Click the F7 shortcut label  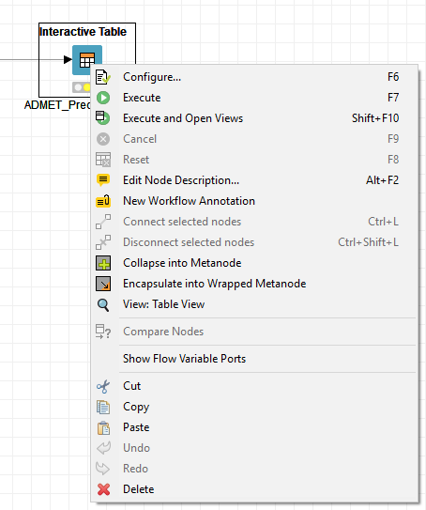click(x=393, y=98)
